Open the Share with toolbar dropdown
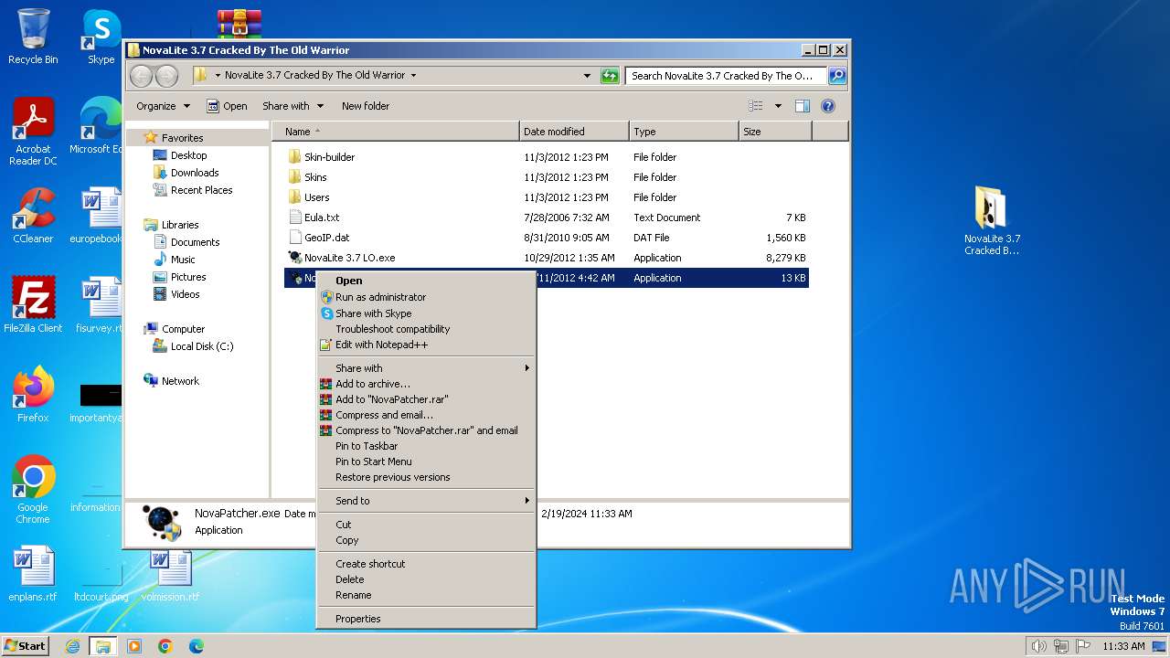The height and width of the screenshot is (658, 1170). tap(292, 106)
